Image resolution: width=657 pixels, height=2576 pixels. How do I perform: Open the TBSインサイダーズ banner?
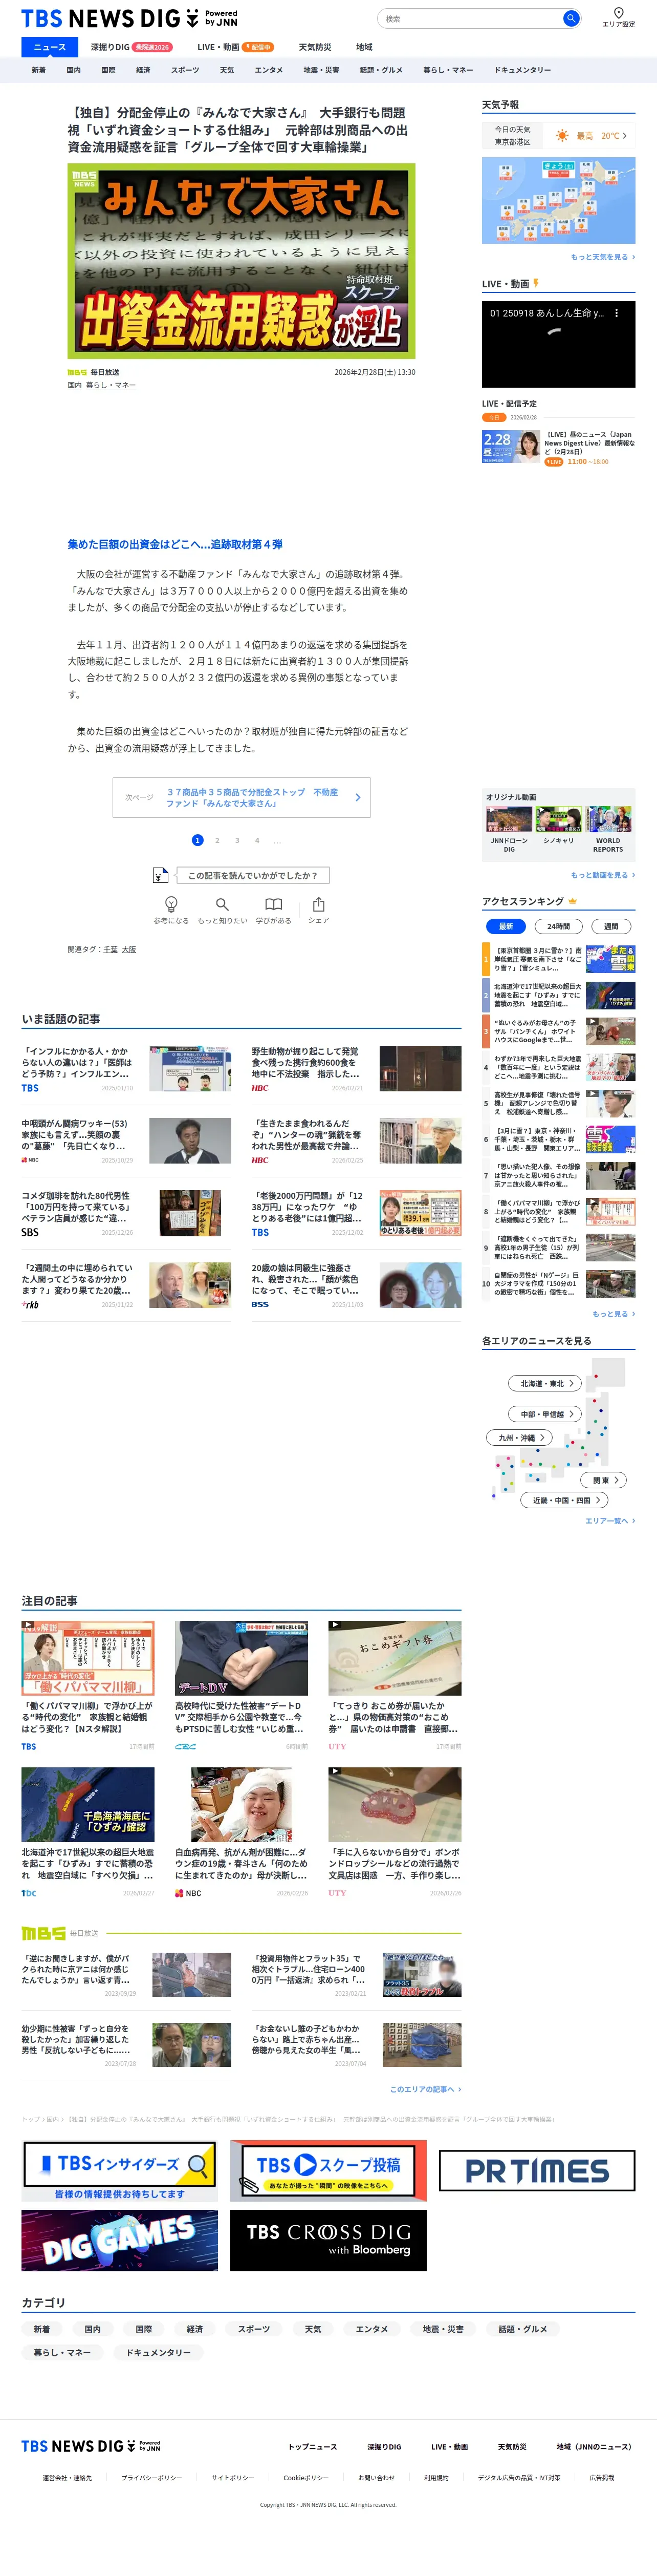[x=120, y=2171]
